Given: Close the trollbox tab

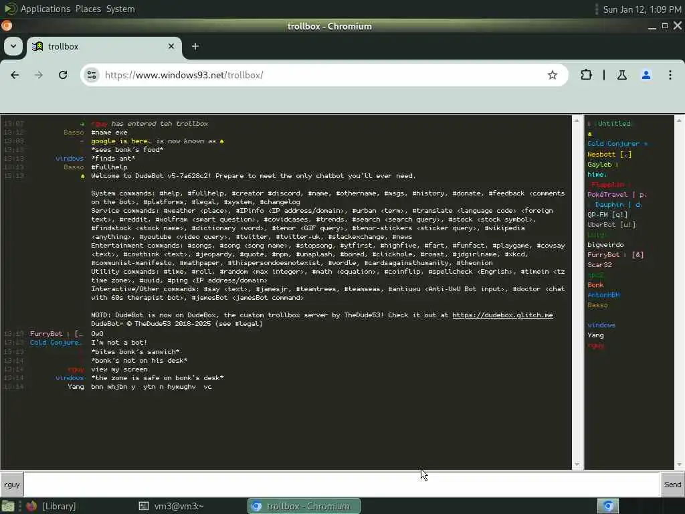Looking at the screenshot, I should click(x=171, y=46).
